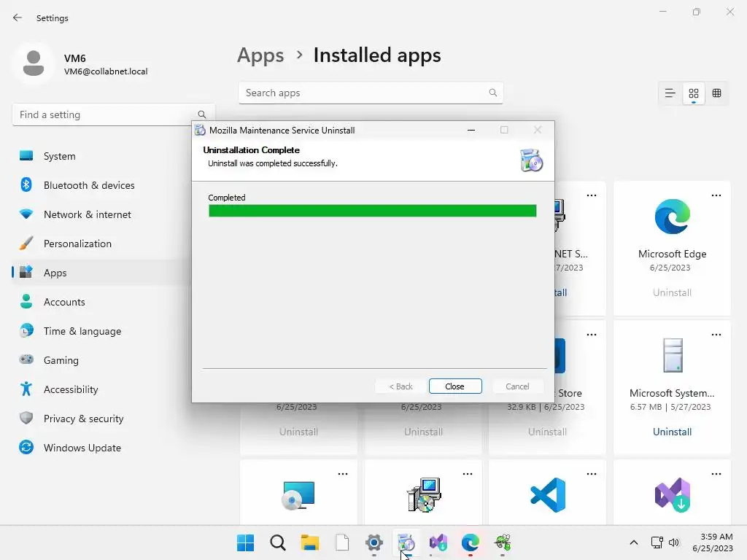Open more options for monitor-disc app card

343,474
